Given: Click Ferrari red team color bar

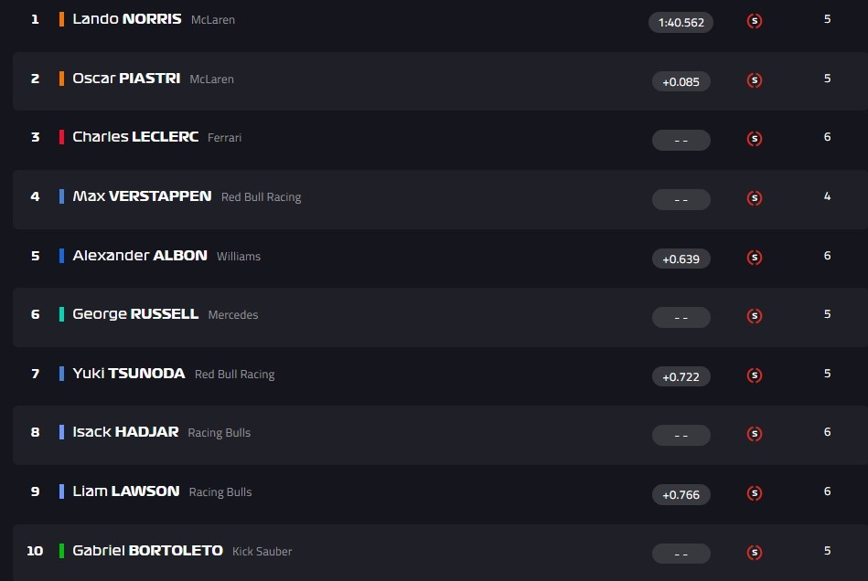Looking at the screenshot, I should click(x=61, y=137).
